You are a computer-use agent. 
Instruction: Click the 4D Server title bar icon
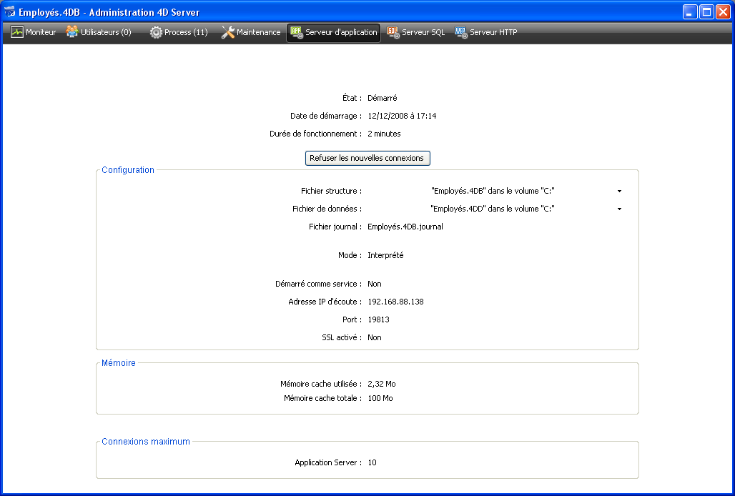(x=10, y=12)
